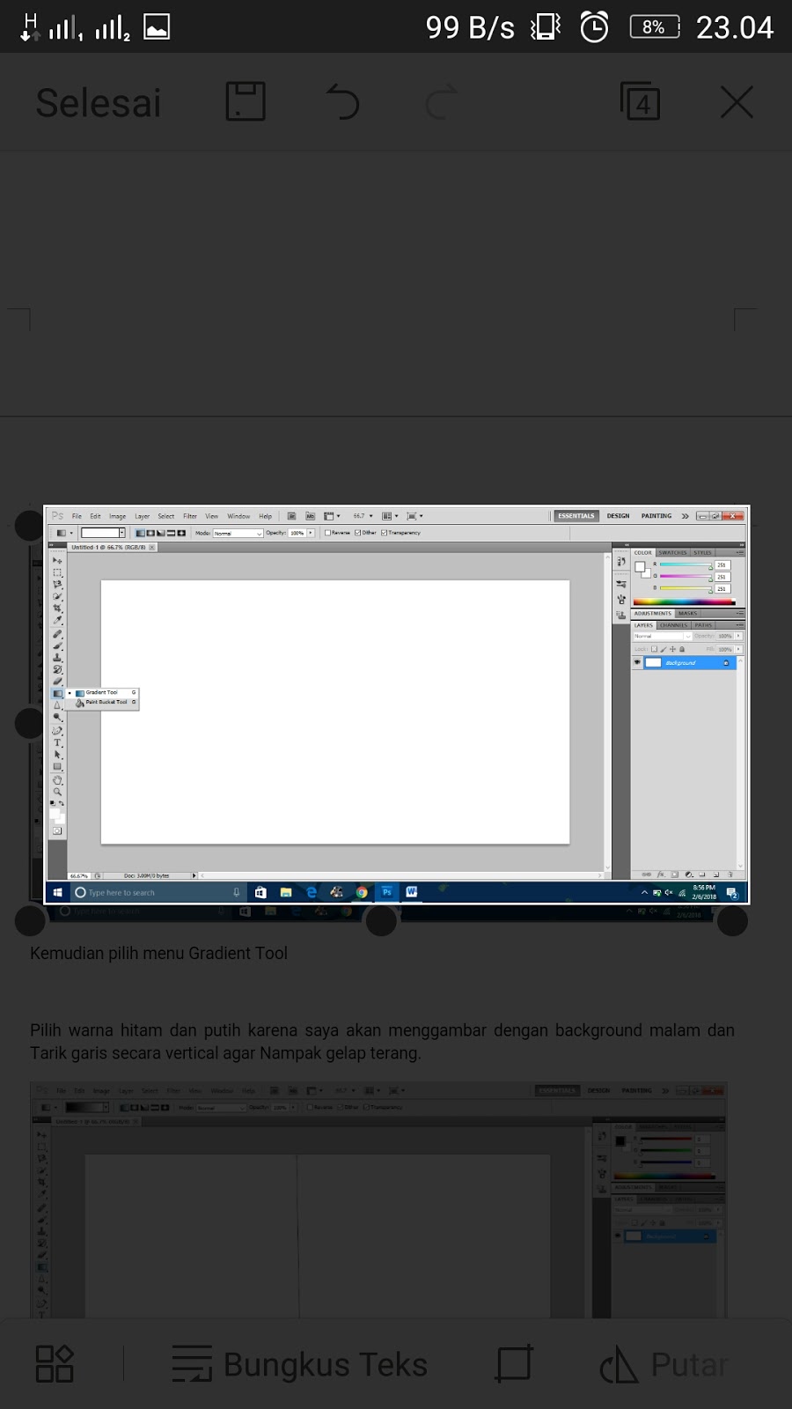
Task: Select the Painting workspace in Photoshop
Action: point(656,516)
